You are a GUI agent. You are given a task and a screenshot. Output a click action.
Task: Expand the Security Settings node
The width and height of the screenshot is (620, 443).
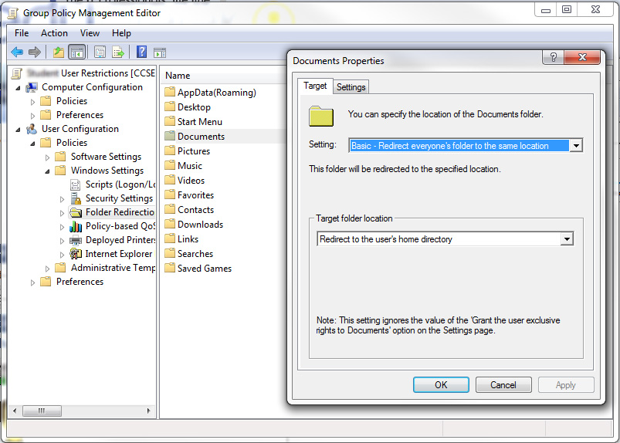click(62, 199)
